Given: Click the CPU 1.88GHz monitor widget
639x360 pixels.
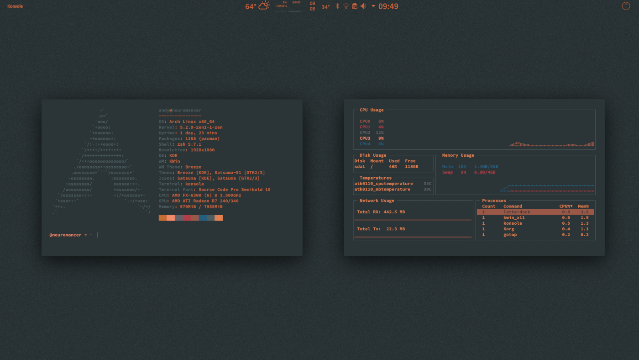Looking at the screenshot, I should (x=281, y=6).
